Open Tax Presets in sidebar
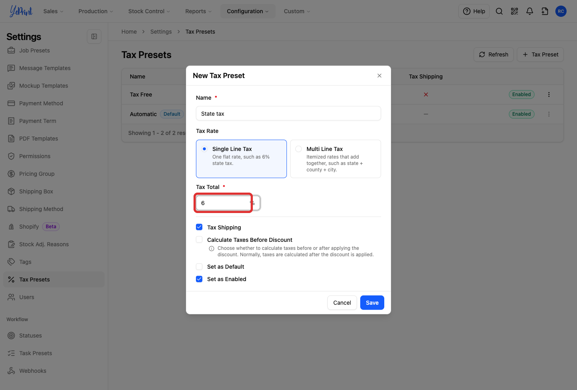This screenshot has width=577, height=390. 54,279
